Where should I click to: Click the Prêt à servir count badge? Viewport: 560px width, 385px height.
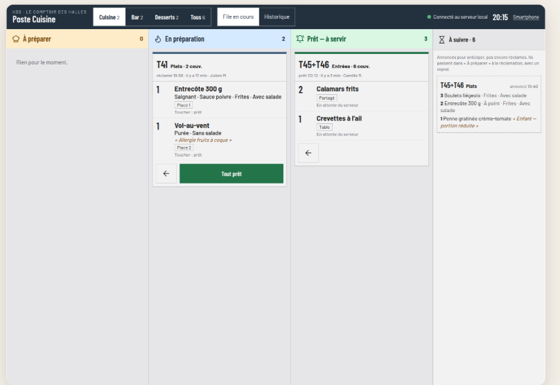(x=426, y=39)
